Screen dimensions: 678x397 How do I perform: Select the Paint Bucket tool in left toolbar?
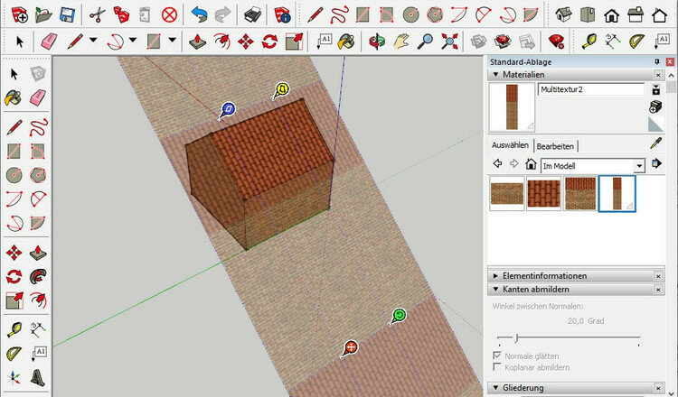14,97
